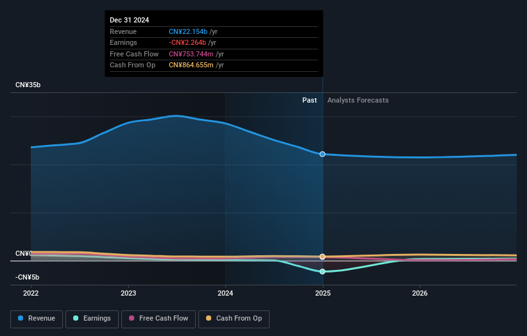527x336 pixels.
Task: Select the 2024 x-axis label
Action: pyautogui.click(x=225, y=293)
